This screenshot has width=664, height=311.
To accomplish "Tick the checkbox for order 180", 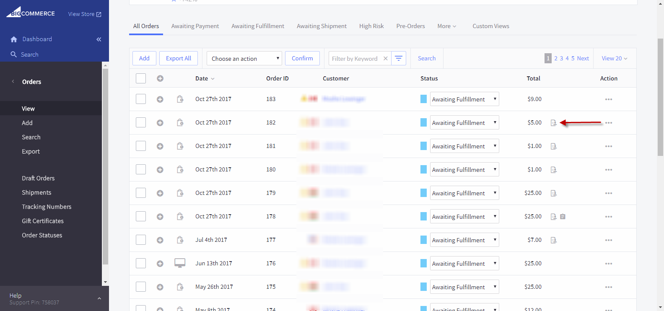I will coord(141,169).
